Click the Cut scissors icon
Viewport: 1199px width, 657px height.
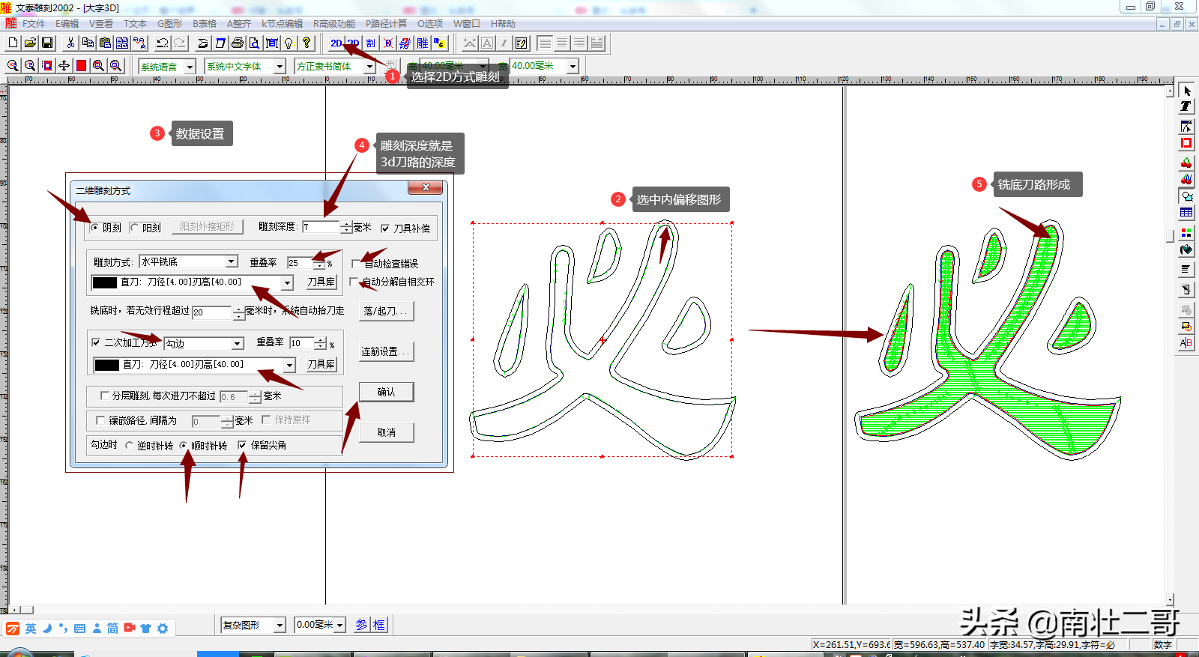pos(70,43)
